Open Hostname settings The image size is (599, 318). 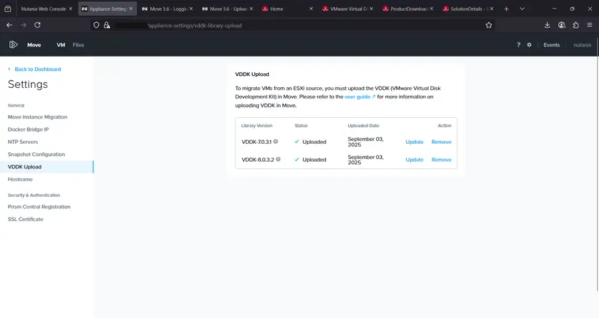20,179
